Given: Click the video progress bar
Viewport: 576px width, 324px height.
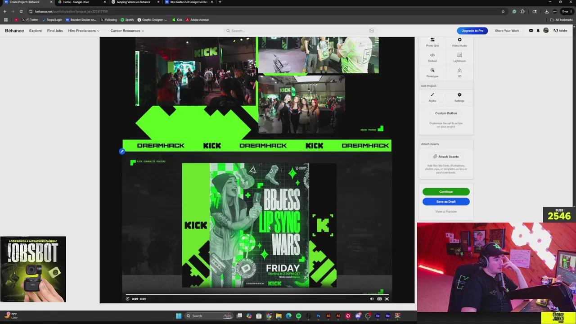Looking at the screenshot, I should (x=257, y=294).
